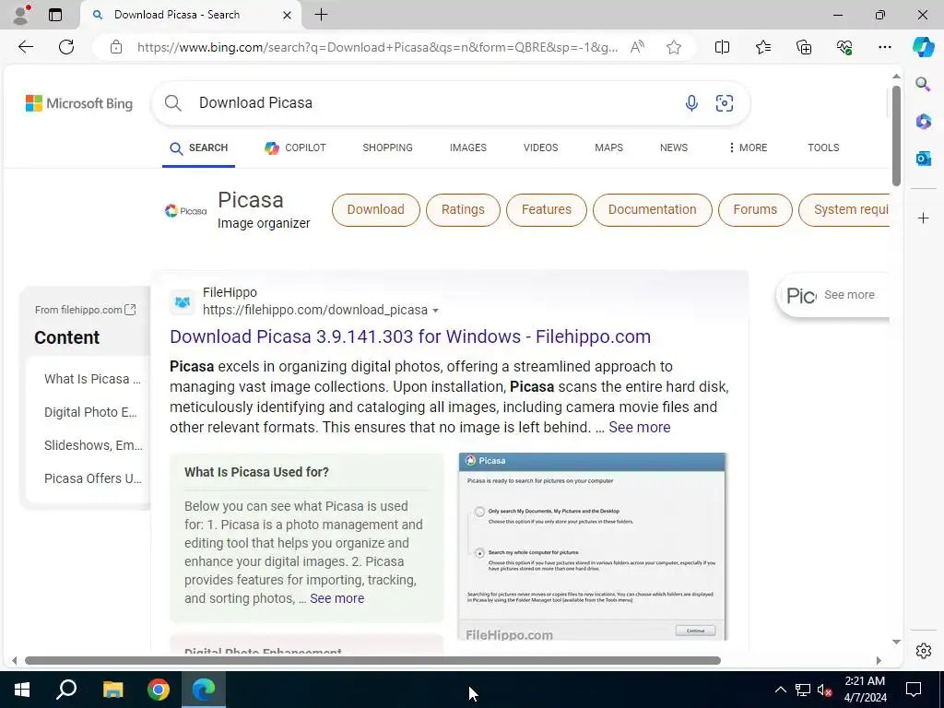Select 'Picasa Offers U...' content item

93,478
